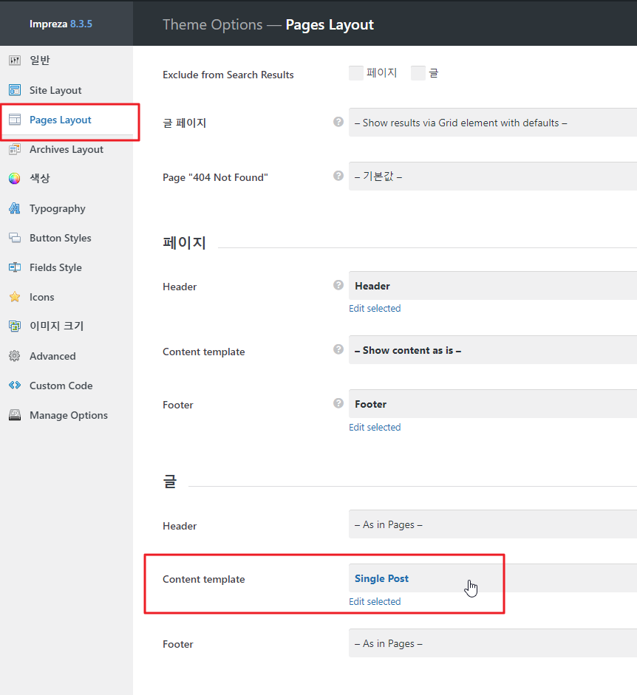Viewport: 637px width, 695px height.
Task: Open help tooltip for 글 페이지
Action: [x=338, y=122]
